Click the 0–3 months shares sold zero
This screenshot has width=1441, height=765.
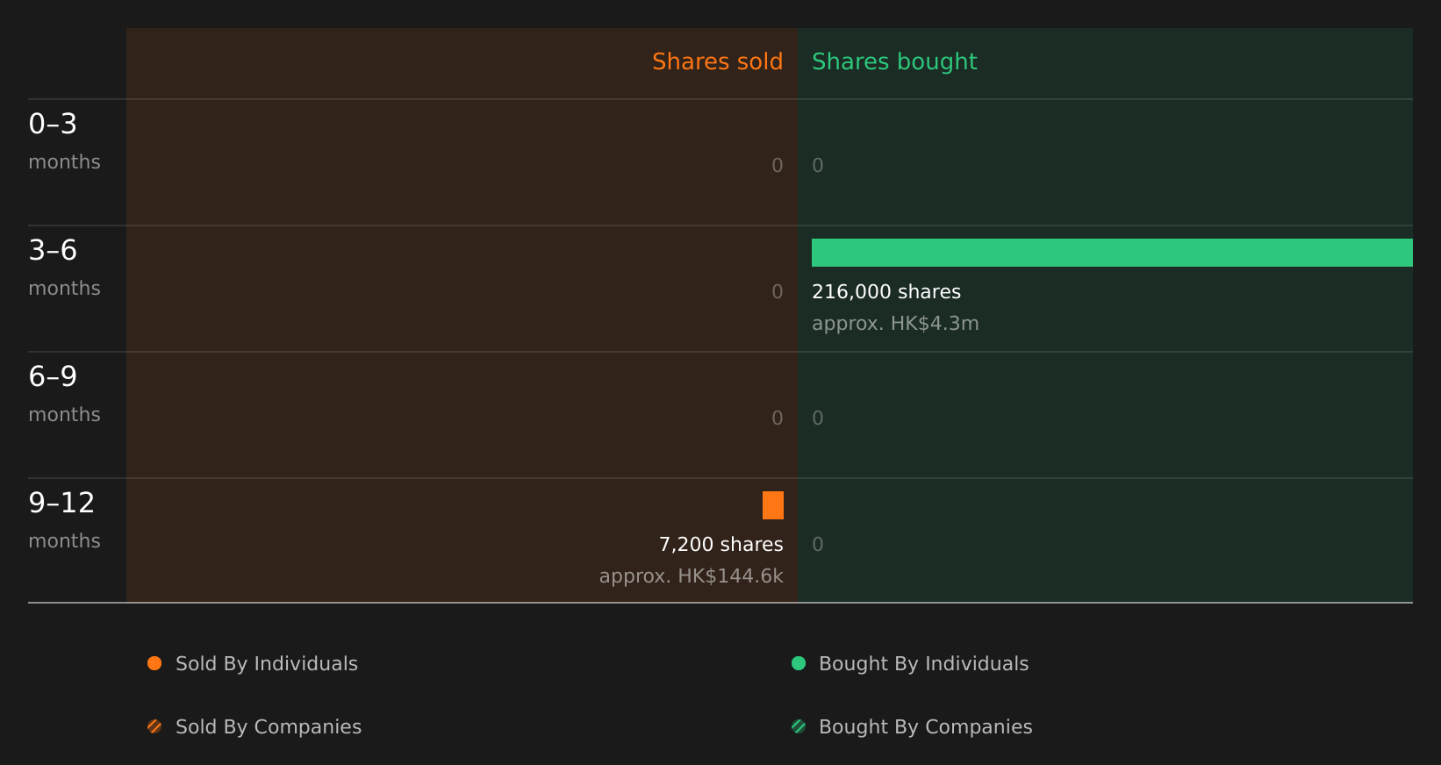point(778,166)
